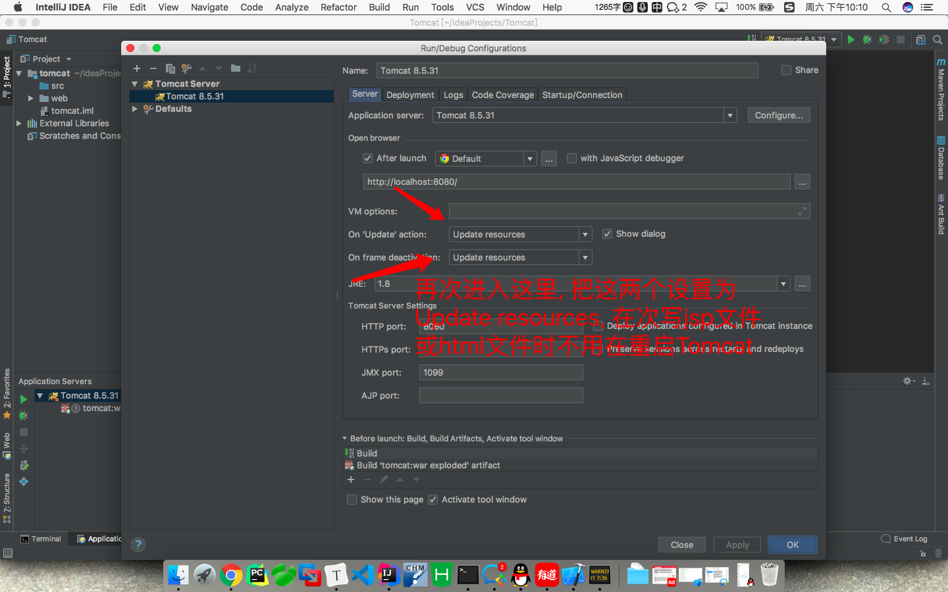Click Apply button
948x592 pixels.
(x=737, y=545)
